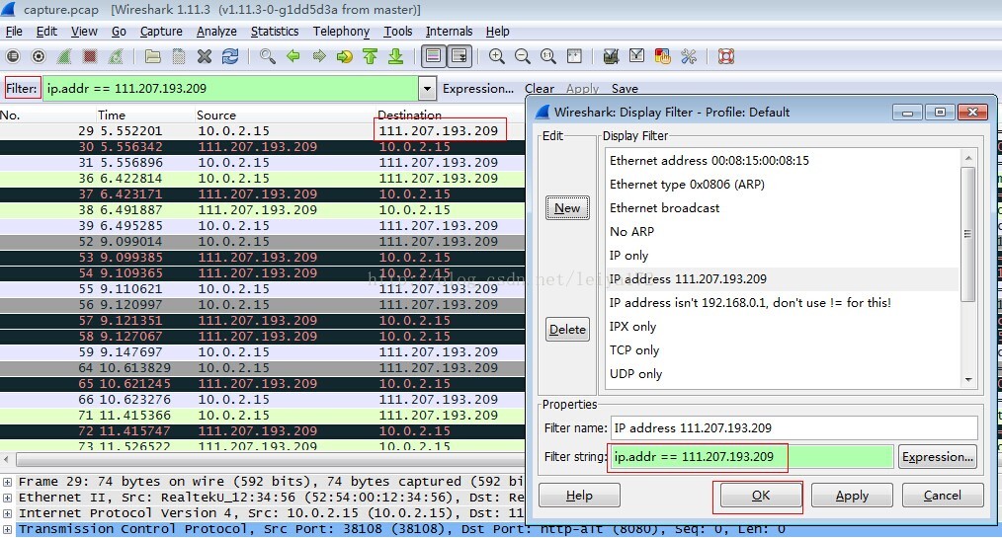Edit display filters toolbar icon
Viewport: 1002px width, 538px height.
636,57
